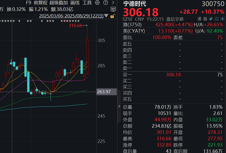Open the settings gear in chart toolbar
226x153 pixels.
(x=97, y=3)
